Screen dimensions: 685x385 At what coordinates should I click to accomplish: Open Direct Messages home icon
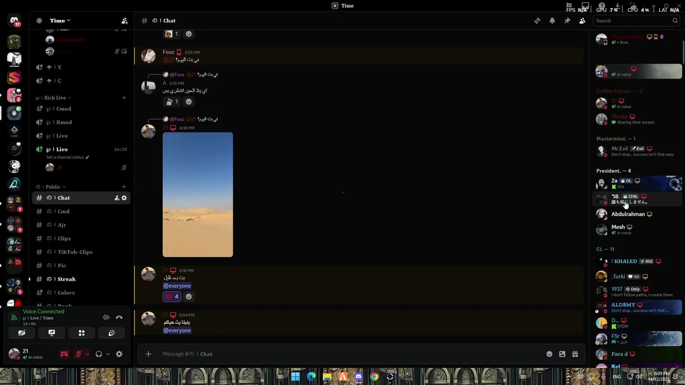click(x=14, y=21)
